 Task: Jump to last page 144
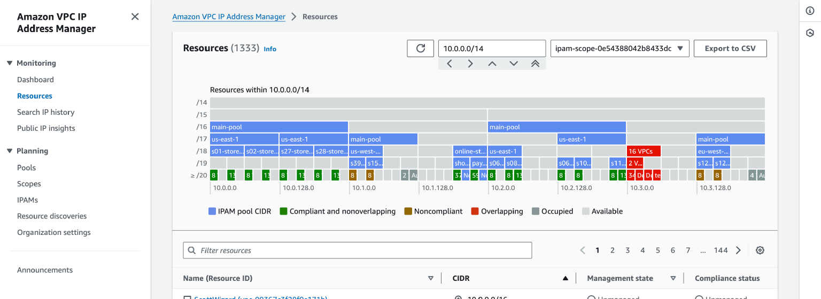721,250
